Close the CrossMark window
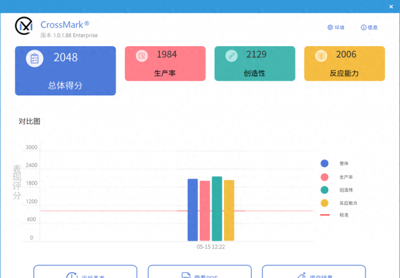The width and height of the screenshot is (400, 278). click(391, 7)
